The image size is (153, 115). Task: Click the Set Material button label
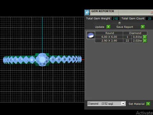pos(136,104)
